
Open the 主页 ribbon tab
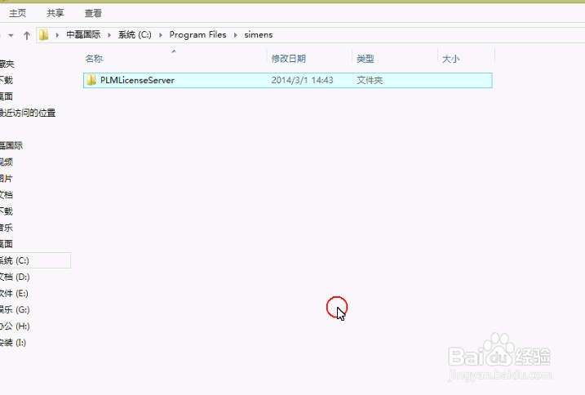click(x=17, y=13)
